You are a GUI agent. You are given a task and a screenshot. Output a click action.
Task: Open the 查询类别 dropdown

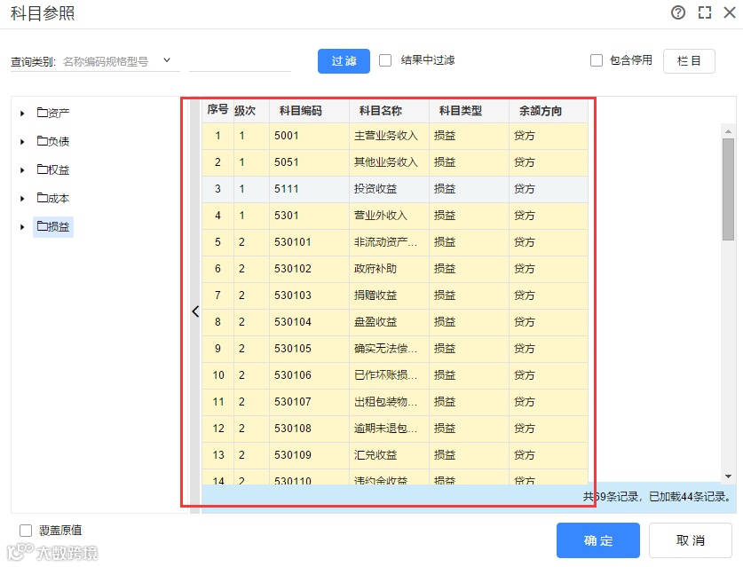(x=121, y=61)
